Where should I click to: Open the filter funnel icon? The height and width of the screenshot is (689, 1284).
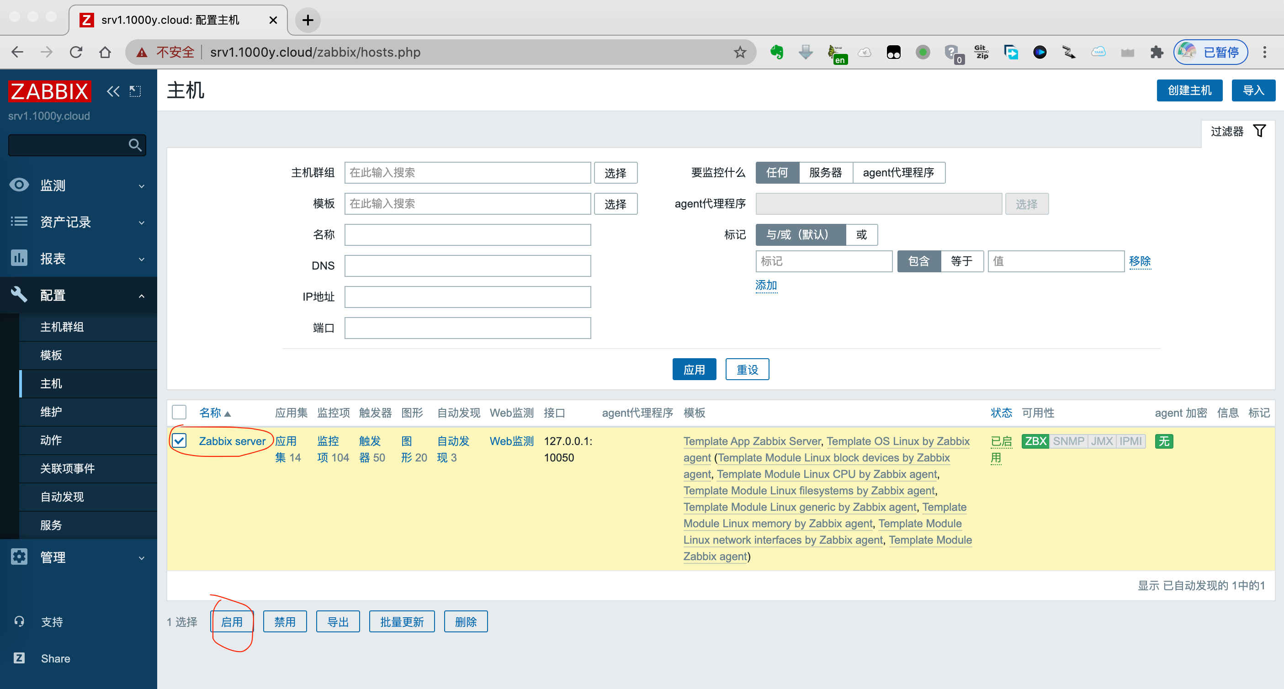[1260, 131]
